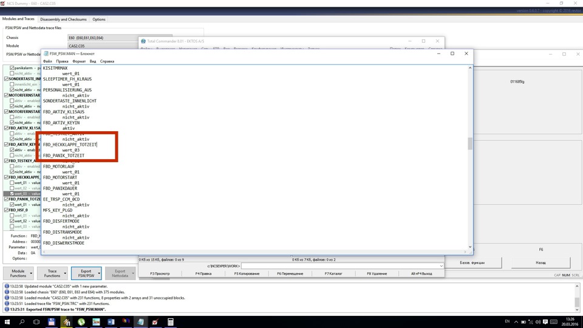Image resolution: width=583 pixels, height=328 pixels.
Task: Open Export Nettodata dropdown arrow
Action: 133,273
